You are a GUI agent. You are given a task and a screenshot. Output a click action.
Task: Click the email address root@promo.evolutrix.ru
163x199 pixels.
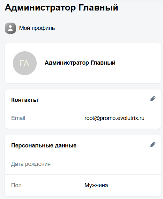tap(115, 118)
